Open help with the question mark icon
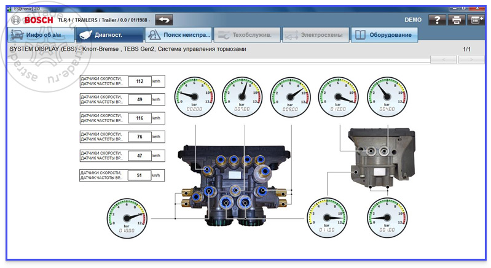Screen dimensions: 491x268 coord(437,20)
